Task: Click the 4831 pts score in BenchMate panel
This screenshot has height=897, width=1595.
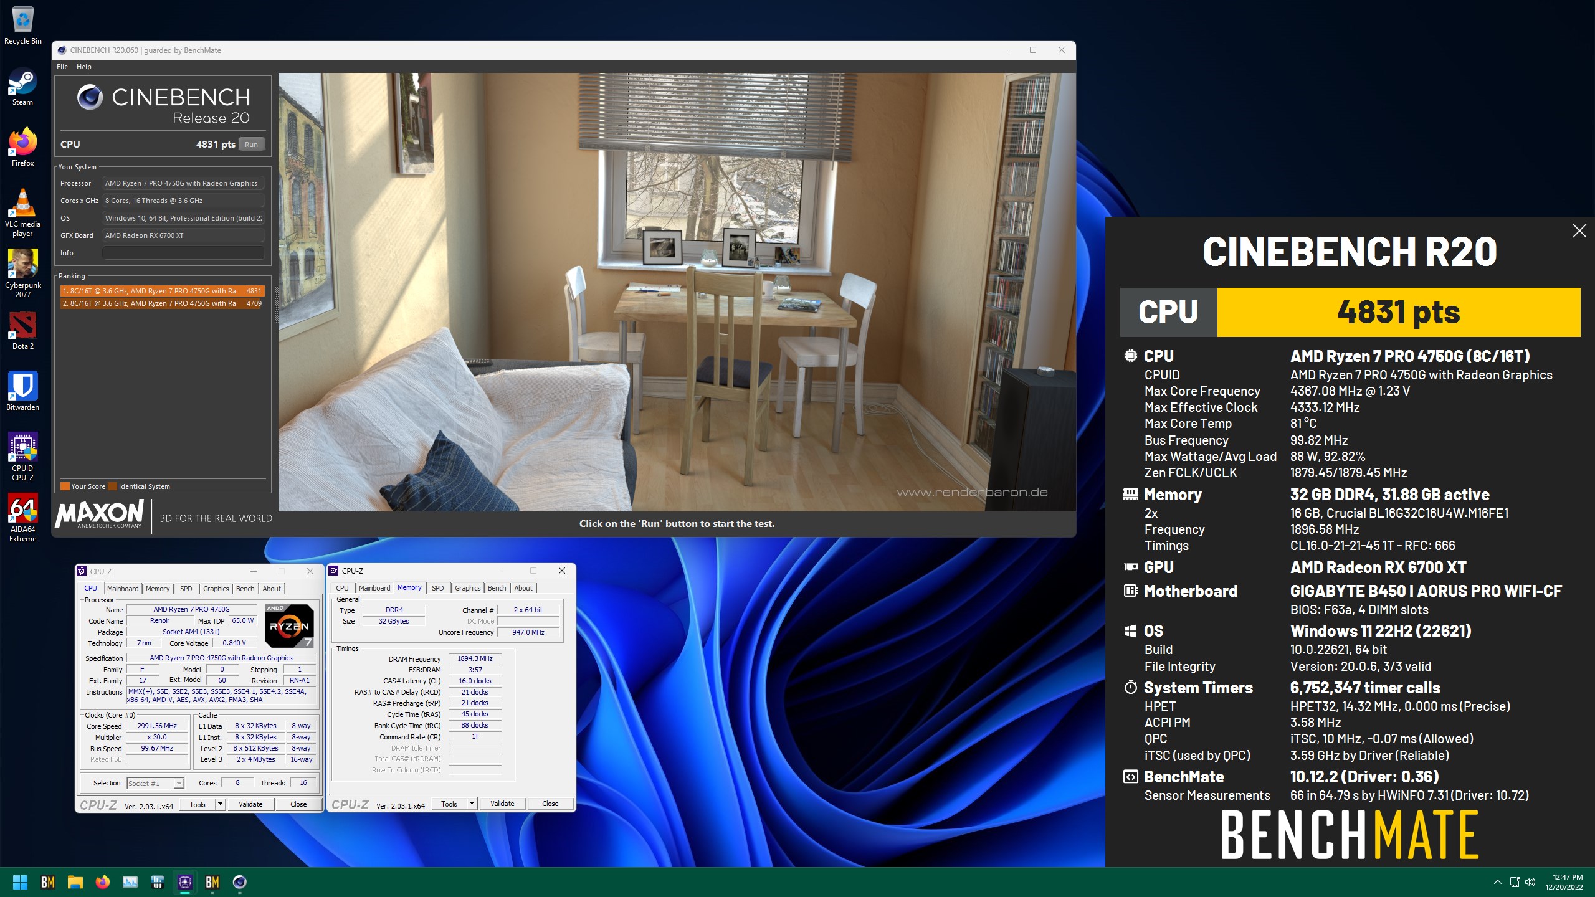Action: point(1399,312)
